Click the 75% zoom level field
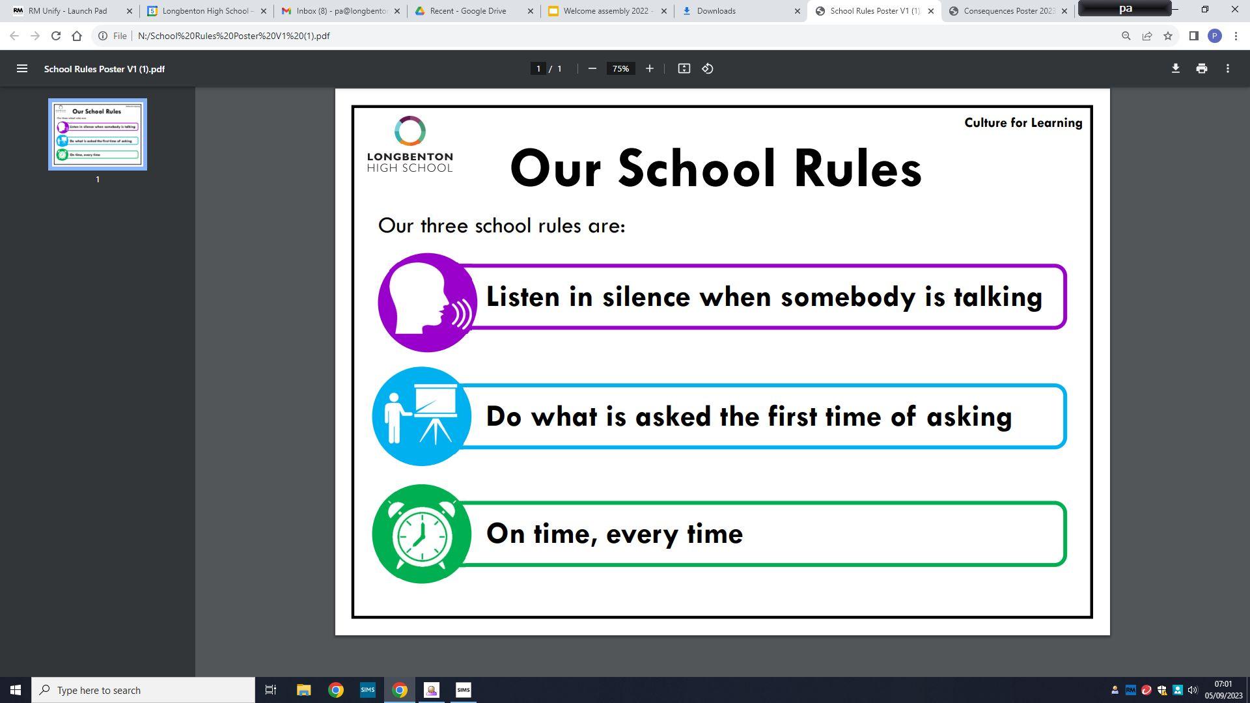 coord(620,68)
